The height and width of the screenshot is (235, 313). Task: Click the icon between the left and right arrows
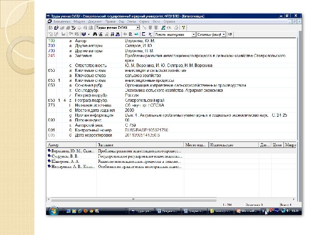pos(131,34)
